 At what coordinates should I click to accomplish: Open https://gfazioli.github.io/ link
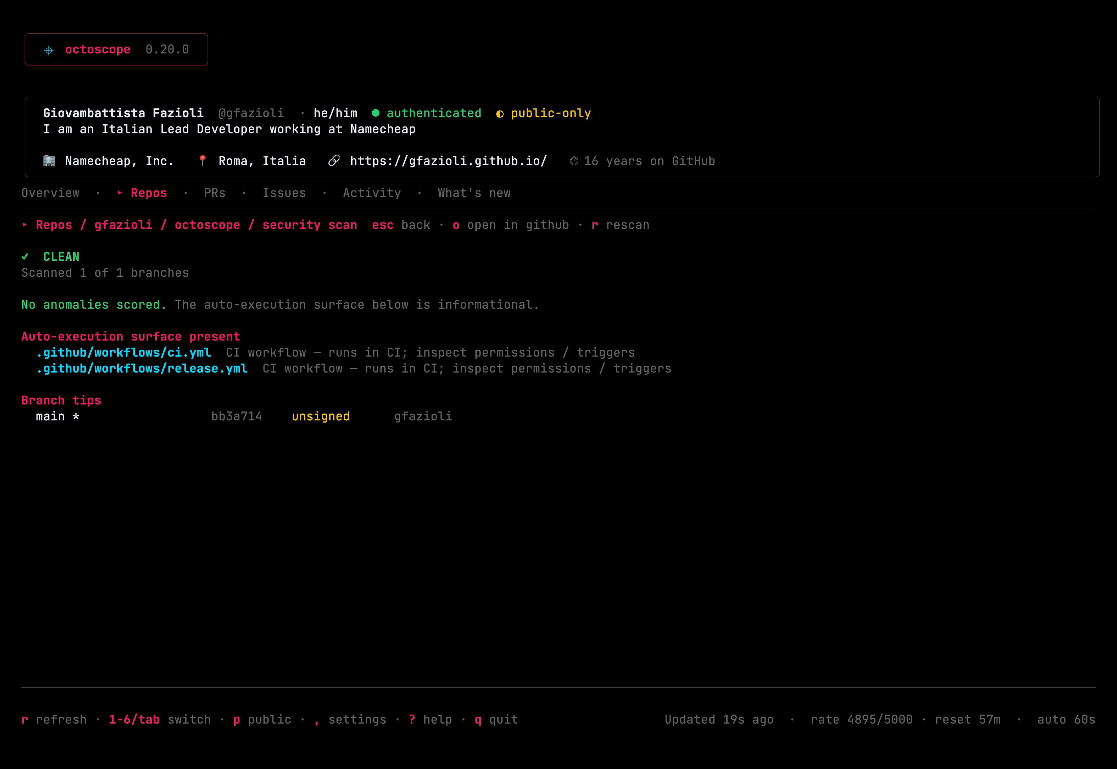[x=448, y=161]
